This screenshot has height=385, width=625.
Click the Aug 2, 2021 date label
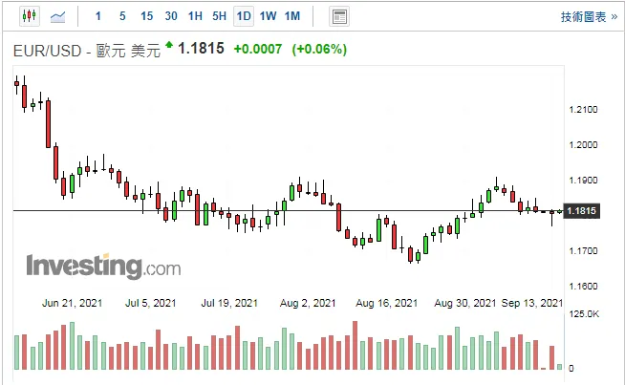pos(308,303)
